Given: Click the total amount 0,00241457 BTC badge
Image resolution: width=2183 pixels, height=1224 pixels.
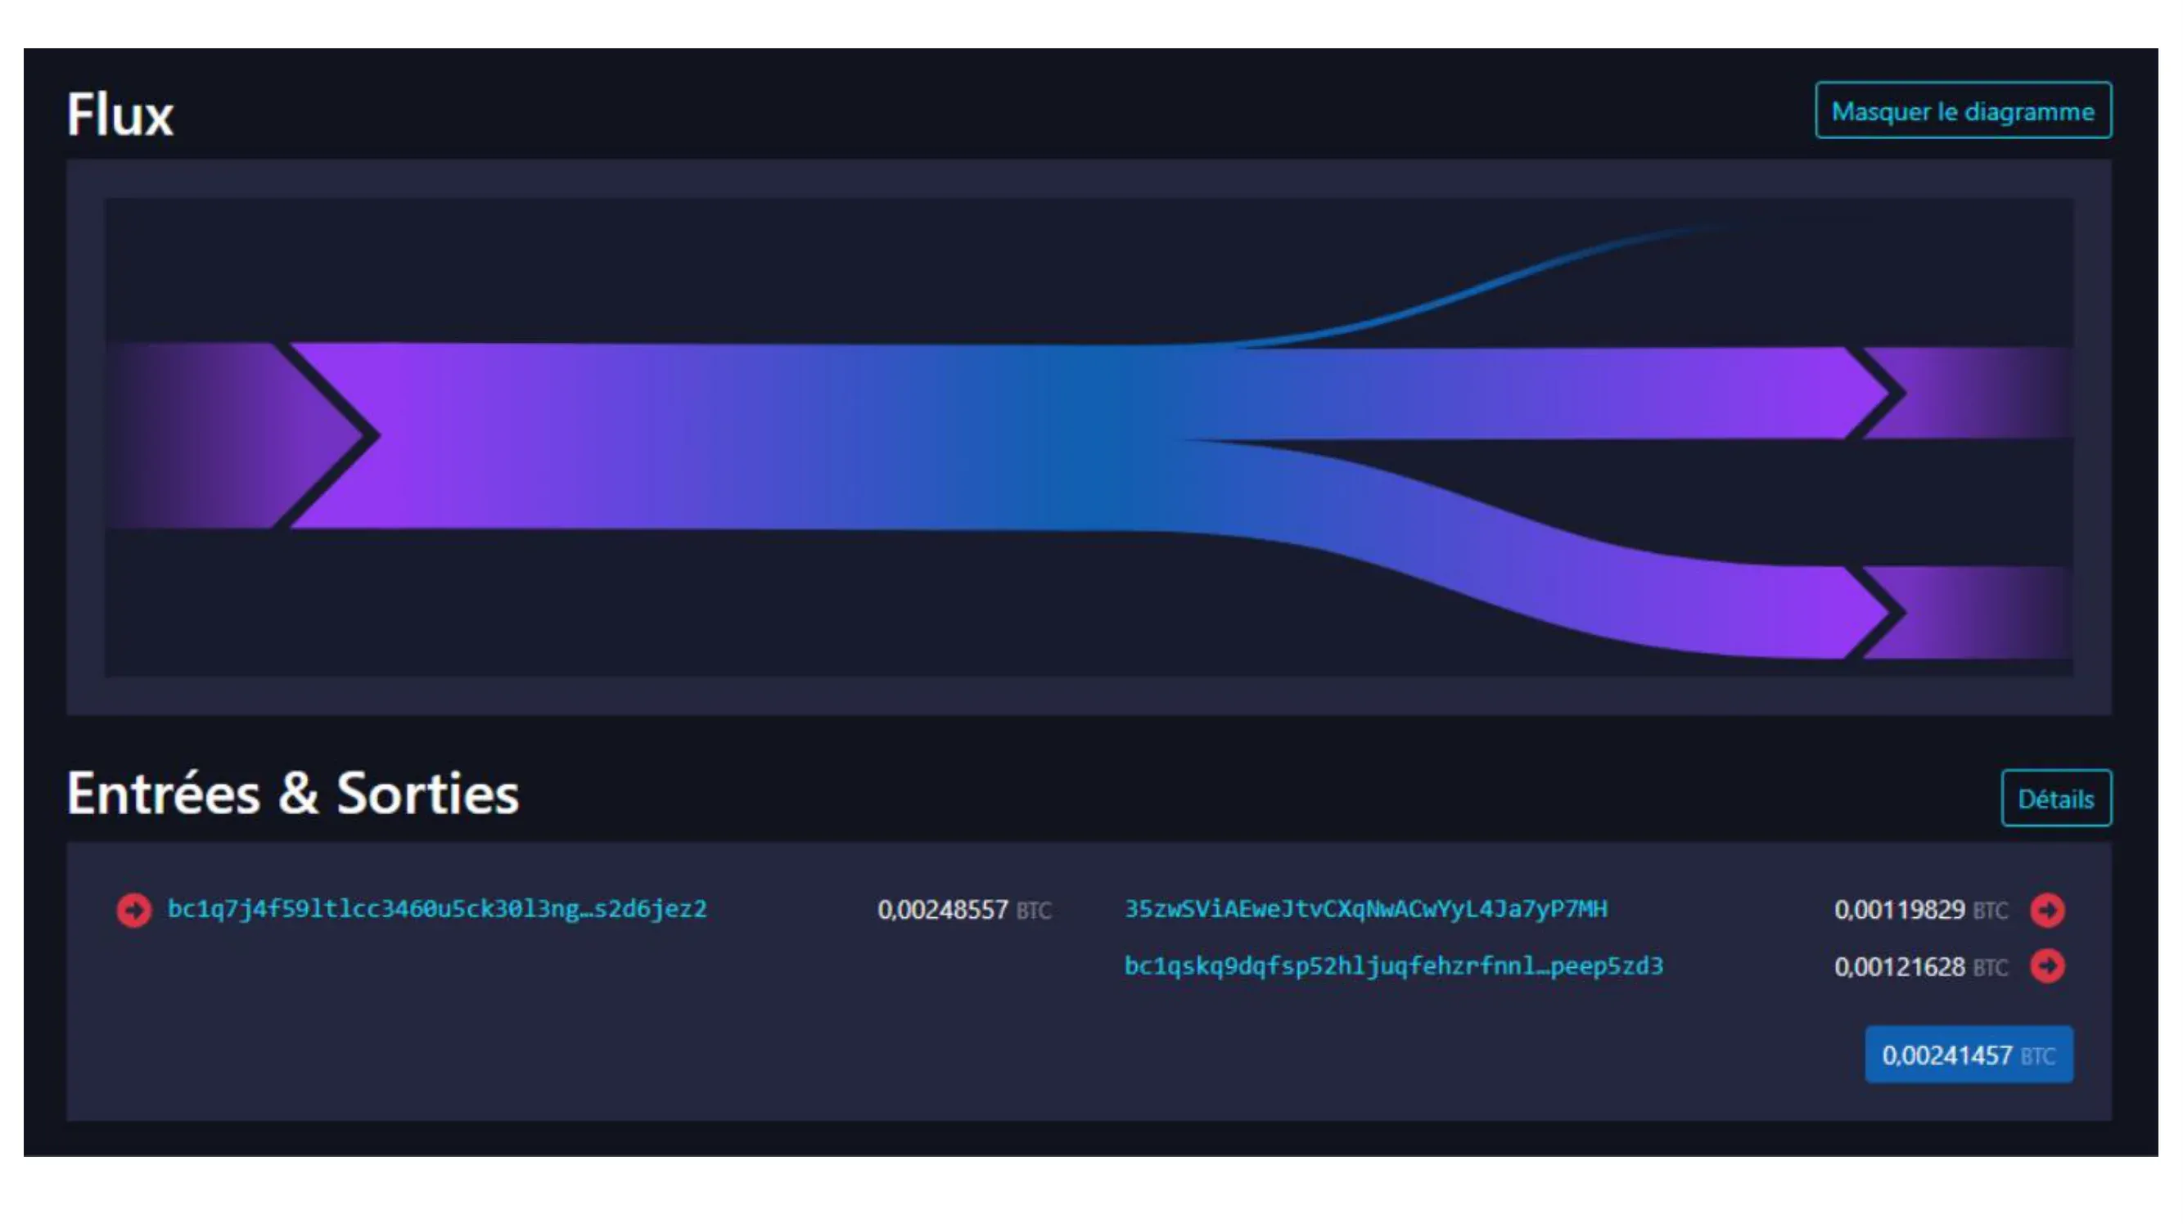Looking at the screenshot, I should (1969, 1055).
